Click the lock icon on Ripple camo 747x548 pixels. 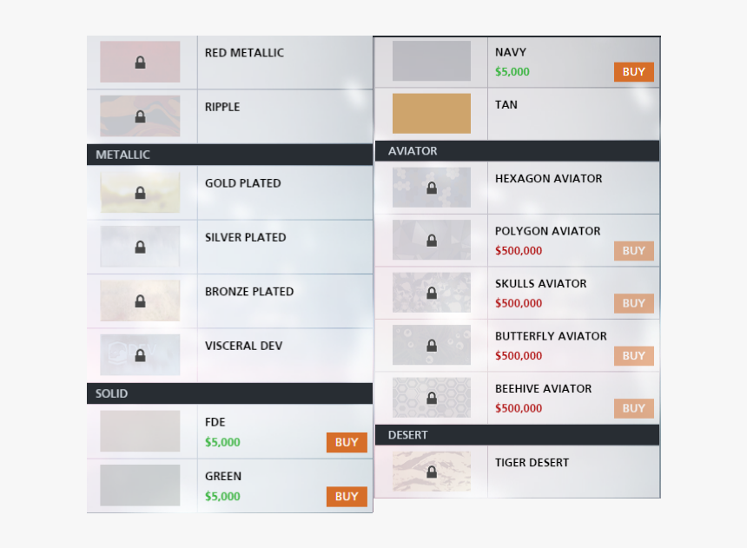pyautogui.click(x=140, y=116)
